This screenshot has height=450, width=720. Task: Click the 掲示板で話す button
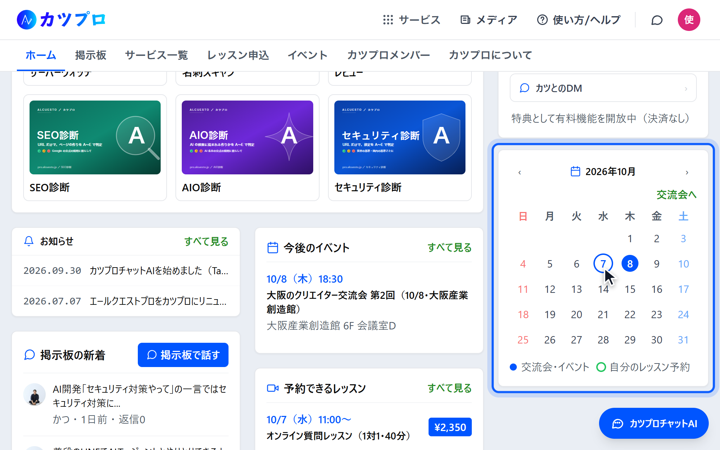[x=183, y=355]
